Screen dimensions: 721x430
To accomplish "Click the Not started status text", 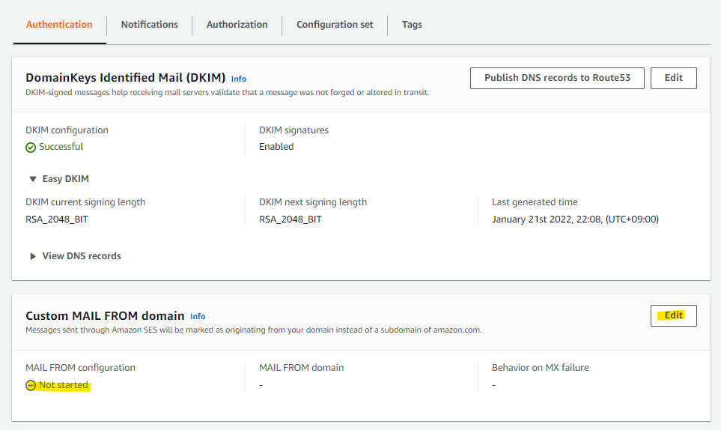I will (64, 385).
